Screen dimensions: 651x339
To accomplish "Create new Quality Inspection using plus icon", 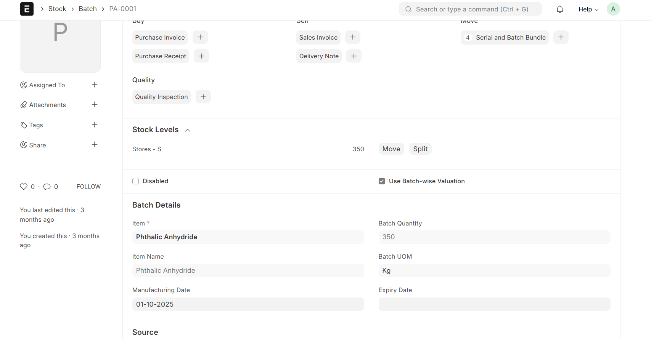I will tap(203, 97).
